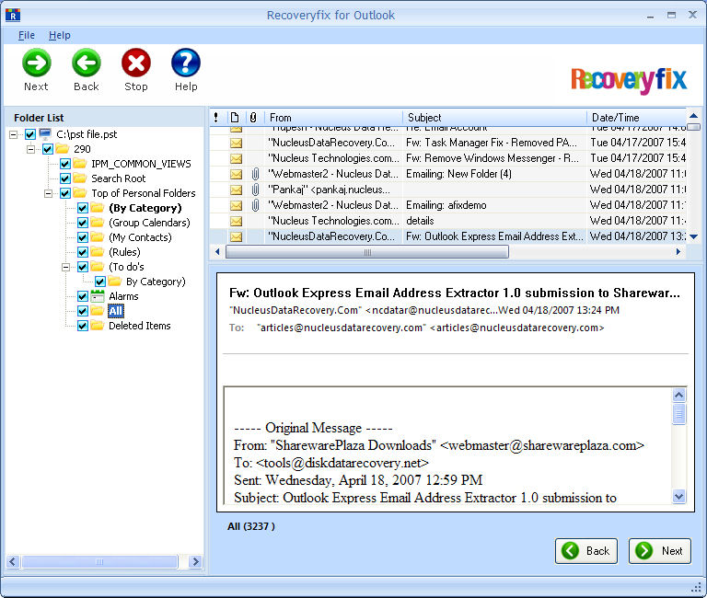Viewport: 707px width, 598px height.
Task: Click the email list horizontal scrollbar thumb
Action: [367, 252]
